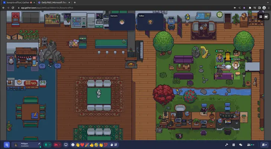
Task: Start screen sharing from the bottom bar
Action: pyautogui.click(x=66, y=145)
